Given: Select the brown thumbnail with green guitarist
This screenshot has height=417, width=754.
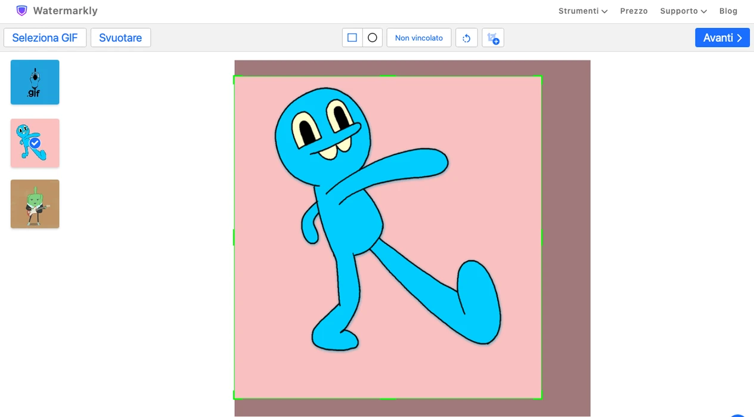Looking at the screenshot, I should tap(35, 204).
